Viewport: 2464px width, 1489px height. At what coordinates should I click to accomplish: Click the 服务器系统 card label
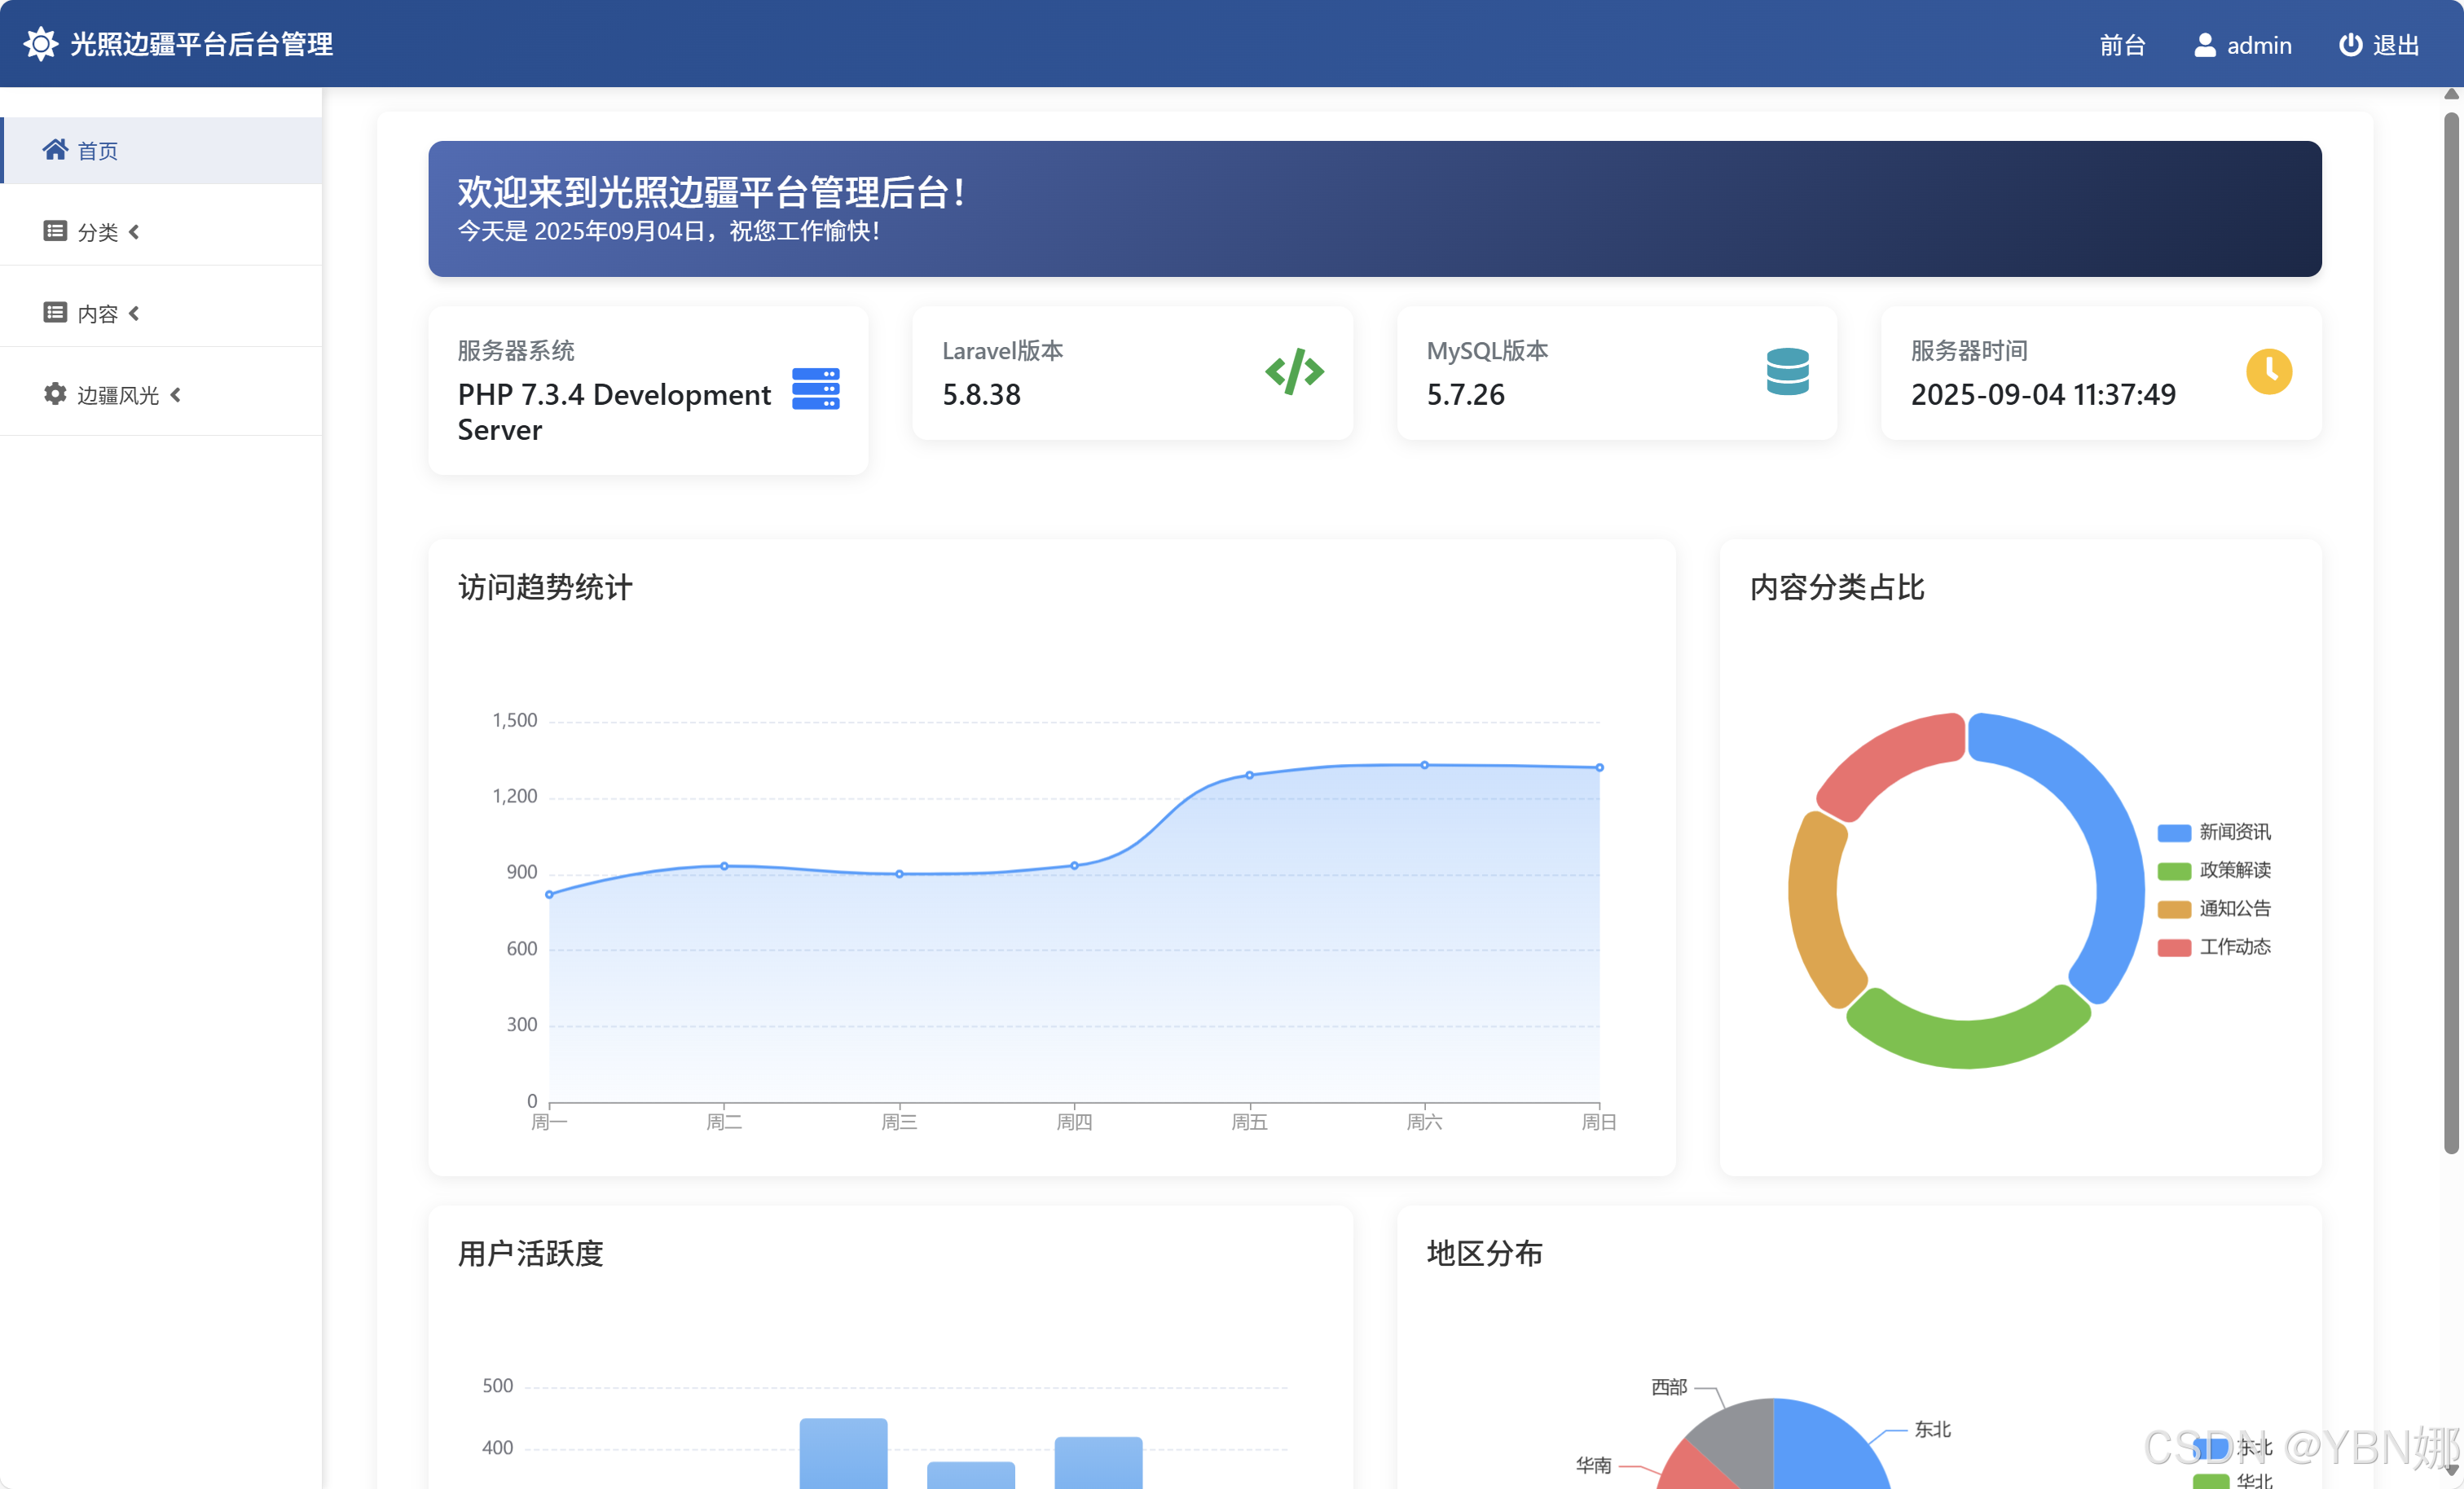click(x=516, y=351)
